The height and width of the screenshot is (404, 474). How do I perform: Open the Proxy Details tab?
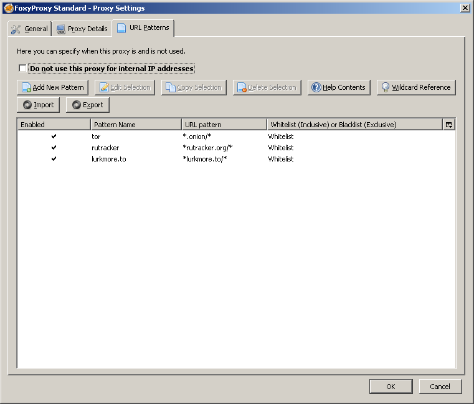(x=82, y=29)
